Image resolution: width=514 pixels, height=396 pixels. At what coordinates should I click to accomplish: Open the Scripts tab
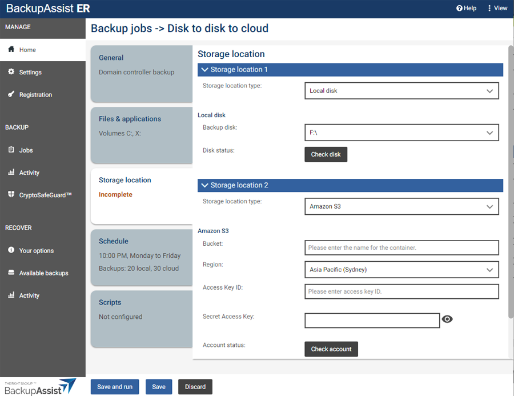[142, 319]
